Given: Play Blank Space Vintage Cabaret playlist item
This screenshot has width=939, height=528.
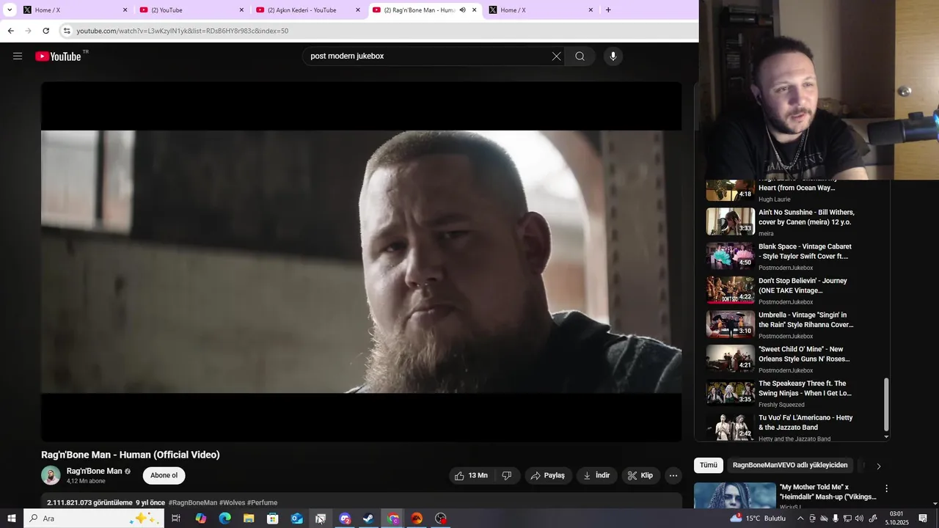Looking at the screenshot, I should point(791,256).
